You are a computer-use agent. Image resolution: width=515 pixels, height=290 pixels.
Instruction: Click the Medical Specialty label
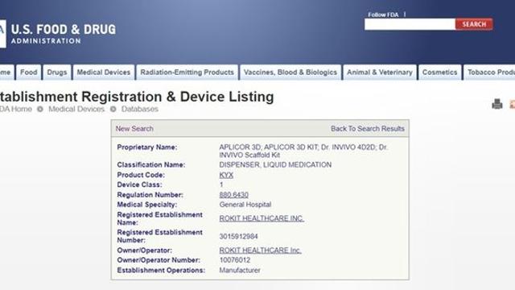point(146,205)
